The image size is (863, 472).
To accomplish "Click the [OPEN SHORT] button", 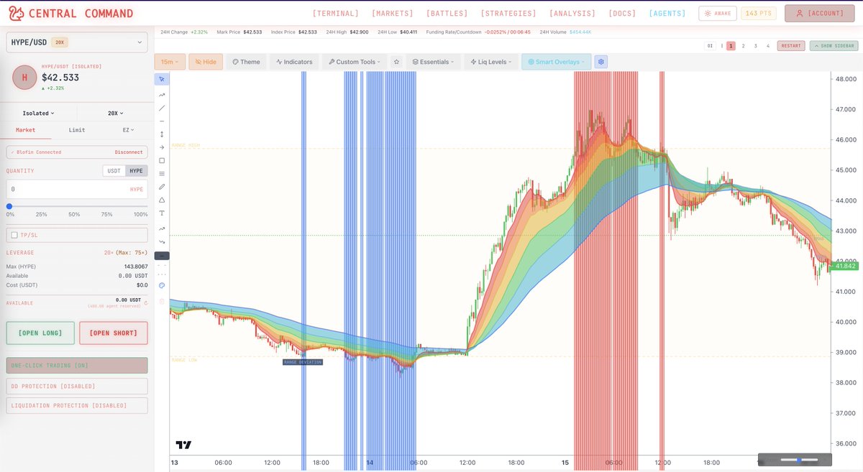I will (113, 333).
